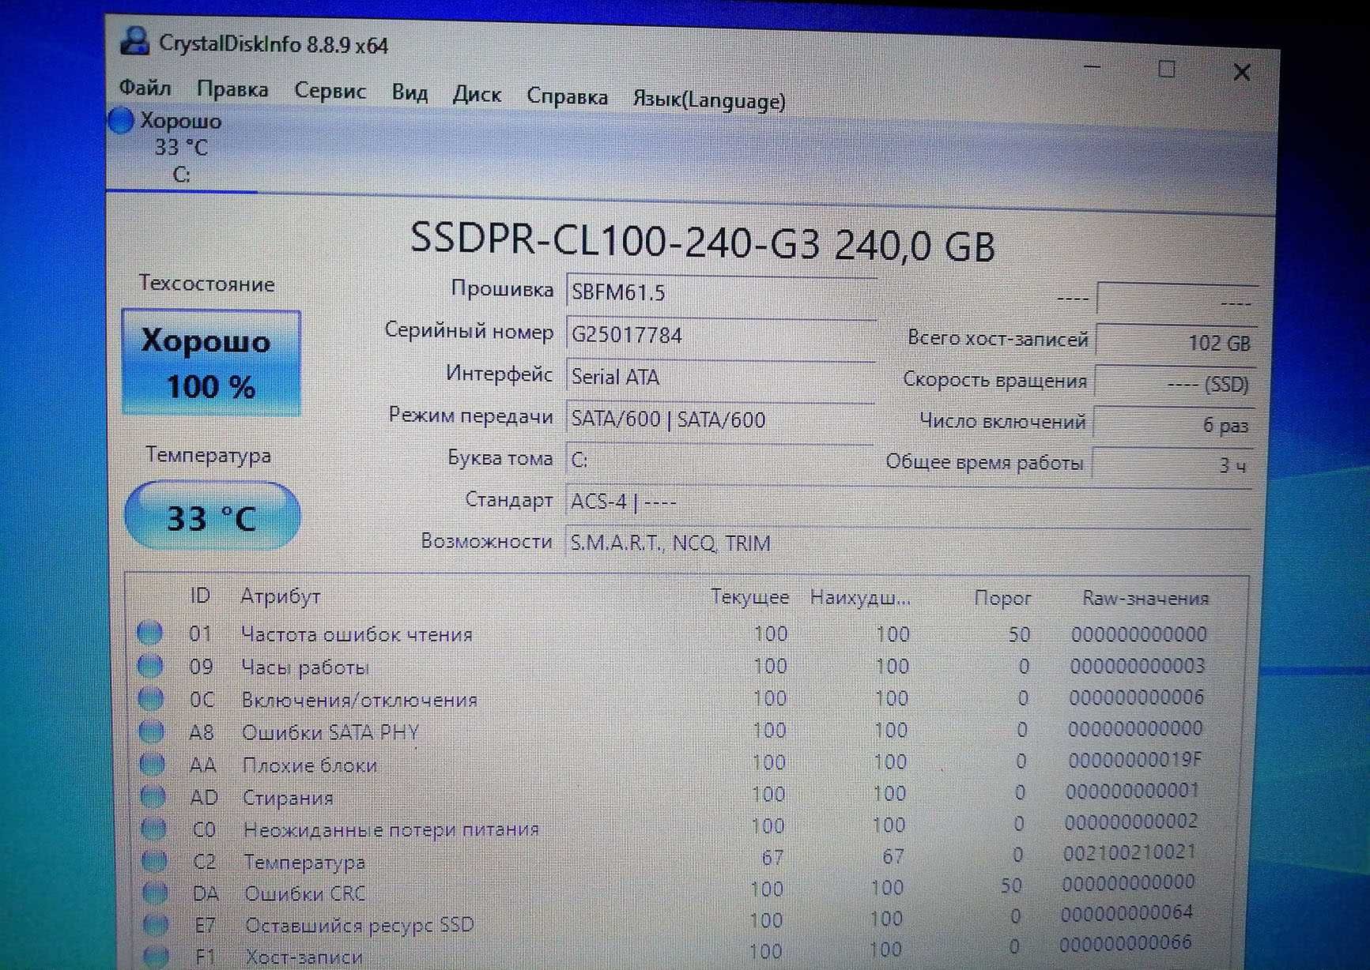Minimize the CrystalDiskInfo window
Image resolution: width=1370 pixels, height=970 pixels.
pos(1093,67)
